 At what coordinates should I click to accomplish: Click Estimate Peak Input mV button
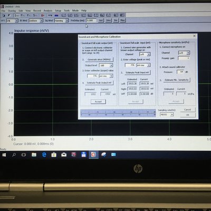coord(137,73)
